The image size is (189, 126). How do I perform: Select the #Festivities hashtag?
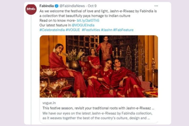(x=91, y=30)
